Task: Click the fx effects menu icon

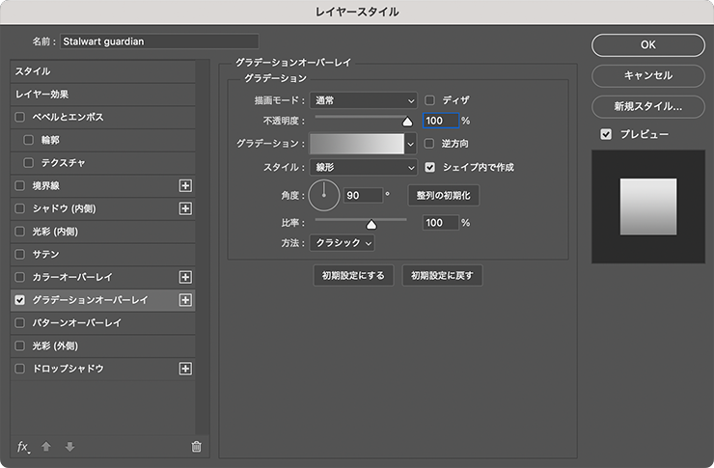Action: 24,447
